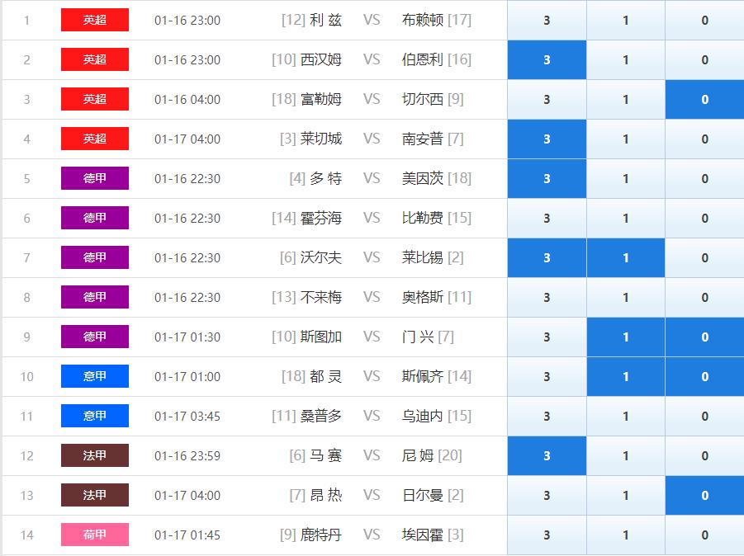The width and height of the screenshot is (744, 556).
Task: Select 1 for 马赛 vs 尼姆
Action: pyautogui.click(x=625, y=455)
